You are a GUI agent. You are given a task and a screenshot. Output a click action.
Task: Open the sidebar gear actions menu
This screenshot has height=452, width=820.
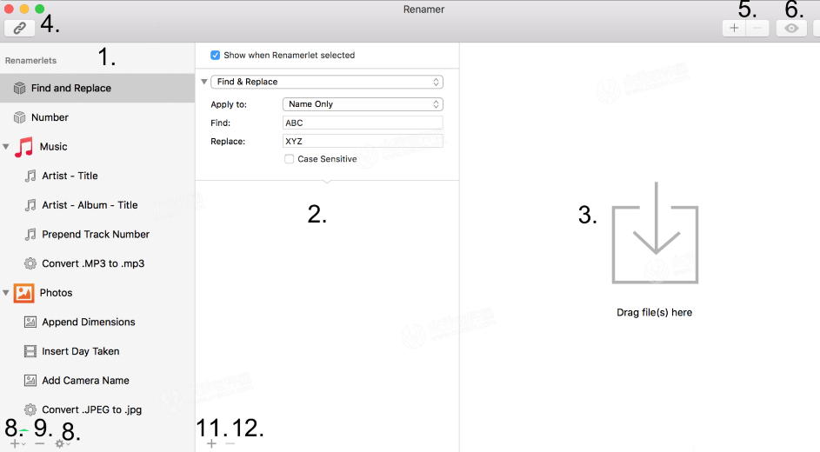tap(62, 443)
